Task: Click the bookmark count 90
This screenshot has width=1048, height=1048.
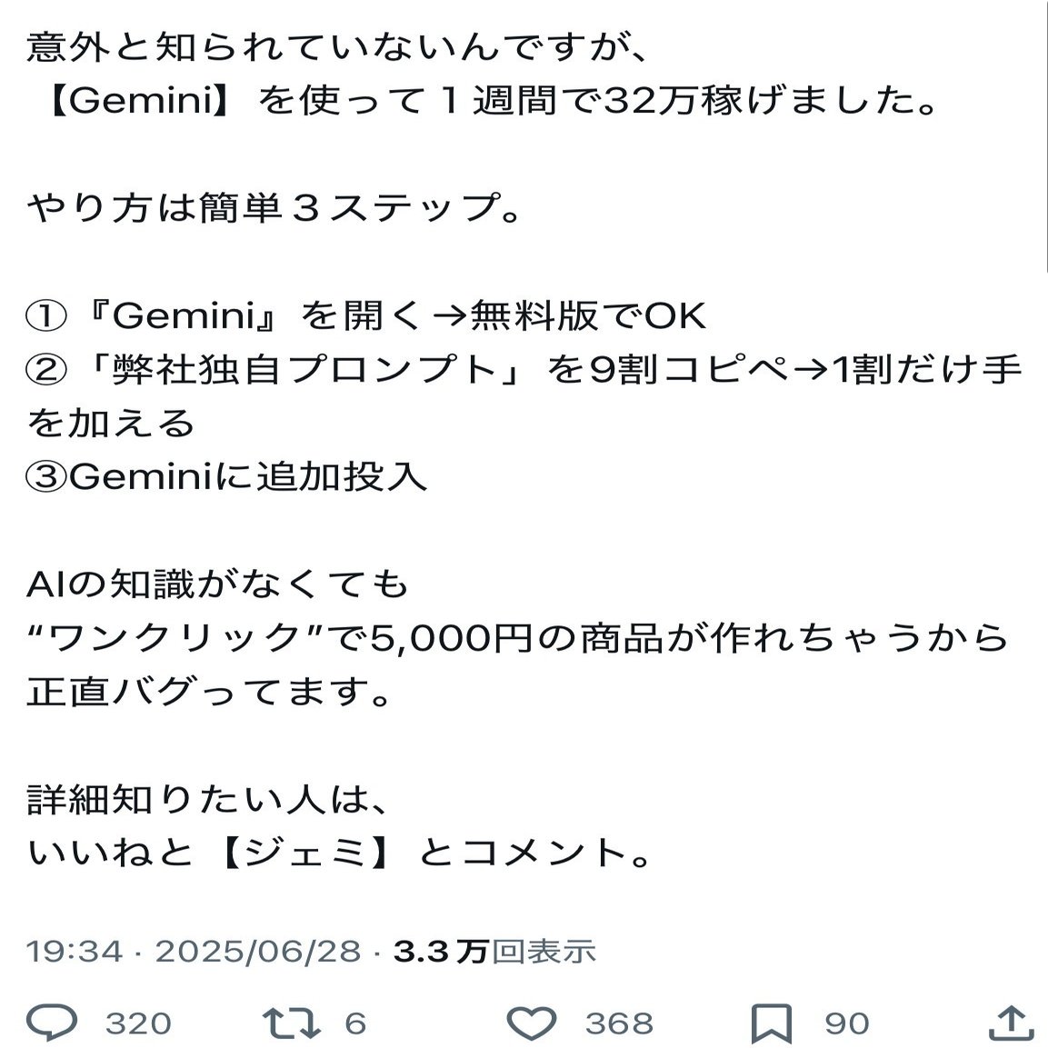Action: pyautogui.click(x=846, y=1023)
